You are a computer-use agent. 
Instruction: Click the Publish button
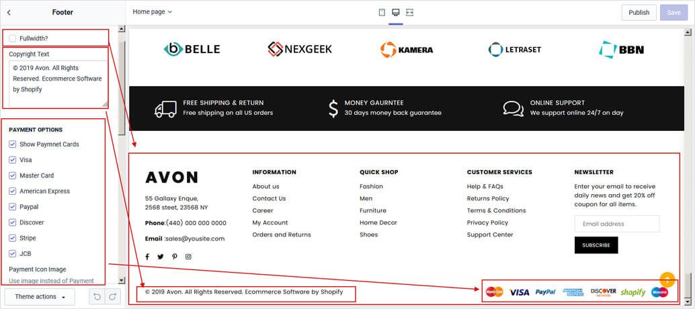tap(639, 12)
